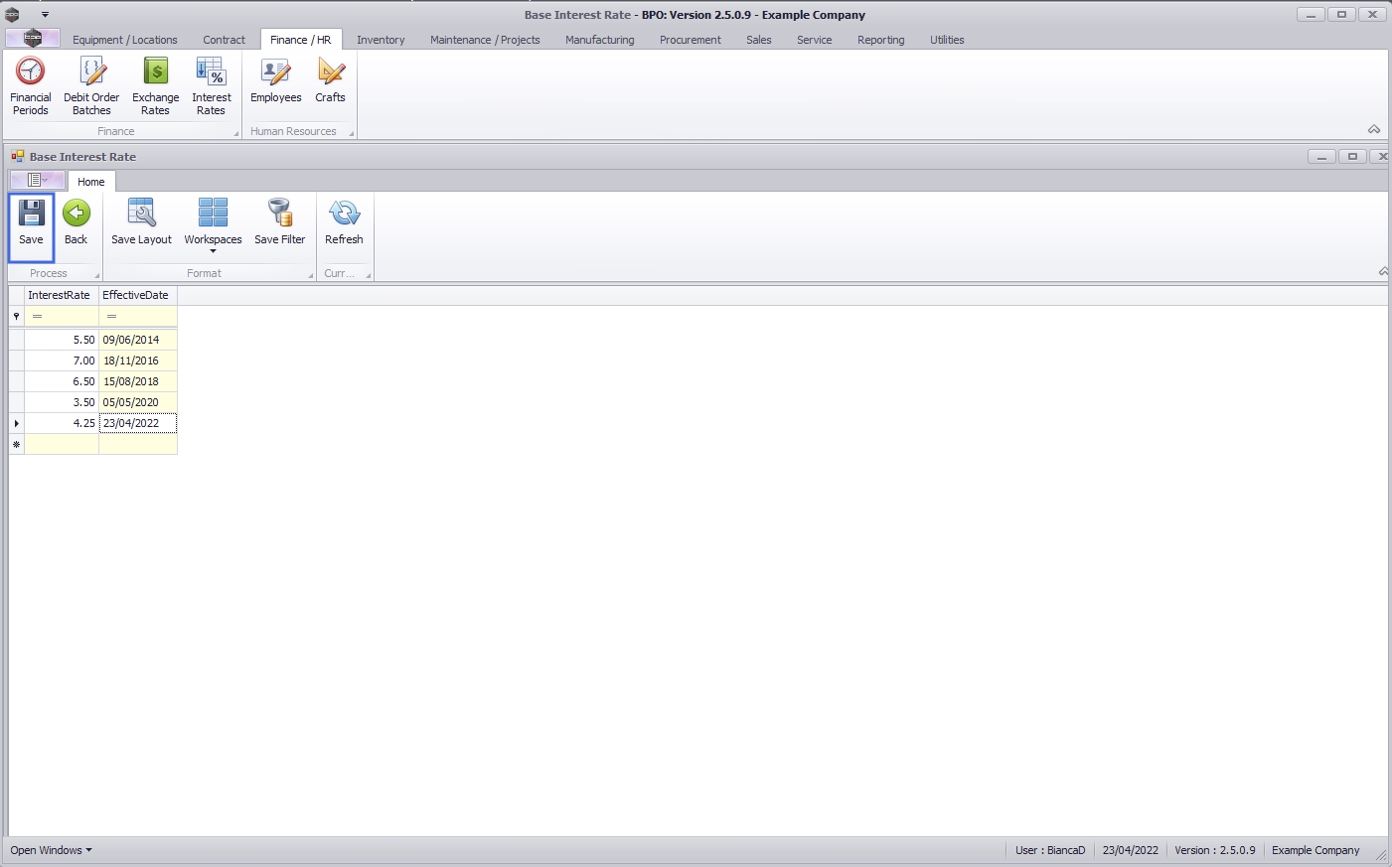Click the new row InterestRate cell
The height and width of the screenshot is (867, 1392).
62,444
